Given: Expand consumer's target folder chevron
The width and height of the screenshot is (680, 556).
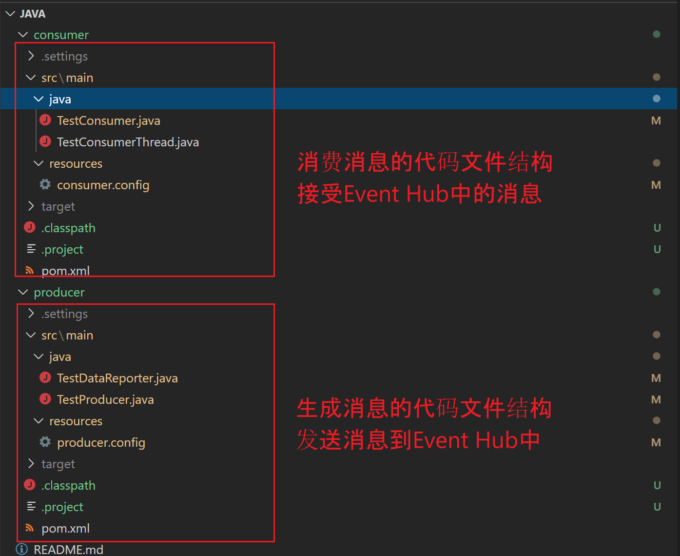Looking at the screenshot, I should tap(31, 206).
